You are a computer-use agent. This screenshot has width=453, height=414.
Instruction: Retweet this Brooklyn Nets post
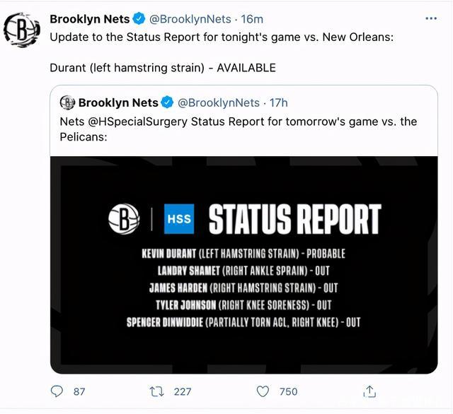coord(157,391)
